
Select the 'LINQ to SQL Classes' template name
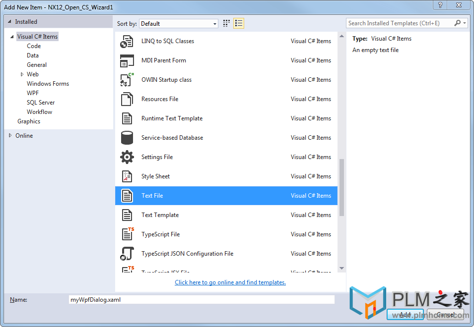(168, 41)
